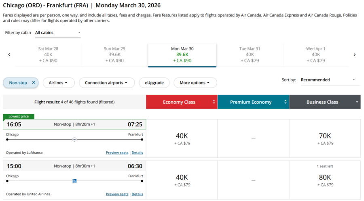Select the Tue Mar 31 date tab
The image size is (364, 201).
pos(250,54)
